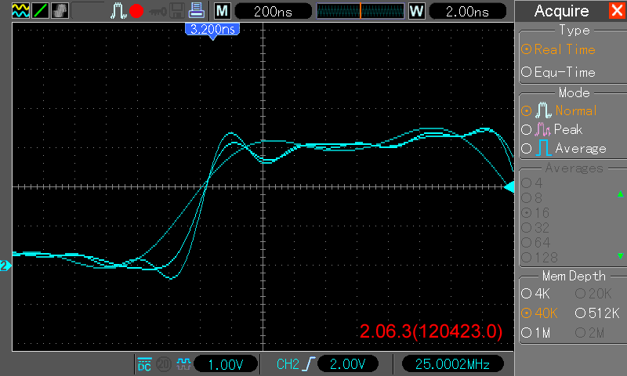Click the pink peak icon beside Peak
The height and width of the screenshot is (376, 627).
[x=542, y=129]
